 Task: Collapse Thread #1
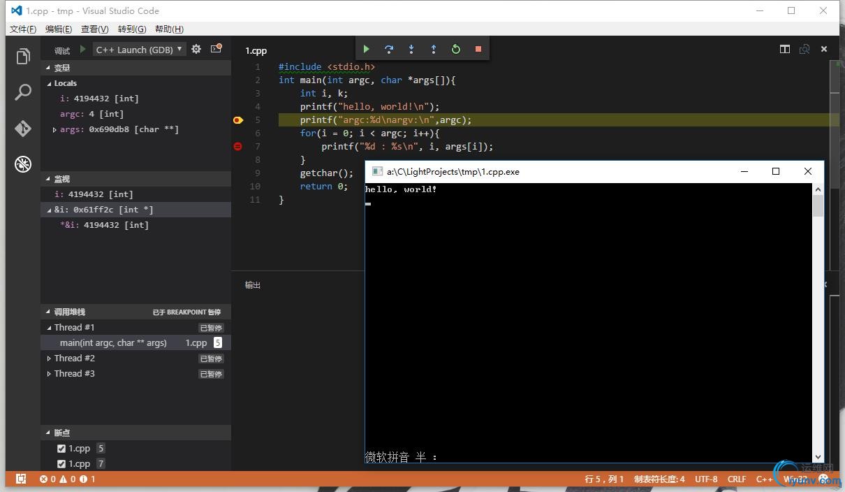click(x=49, y=328)
